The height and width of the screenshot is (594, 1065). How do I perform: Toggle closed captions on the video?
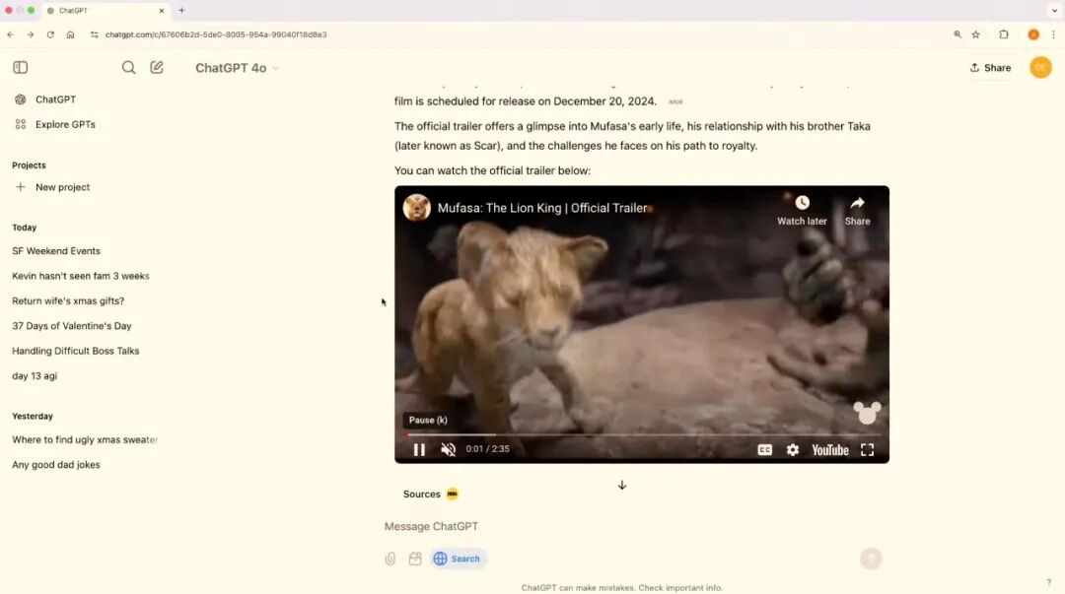(x=765, y=449)
